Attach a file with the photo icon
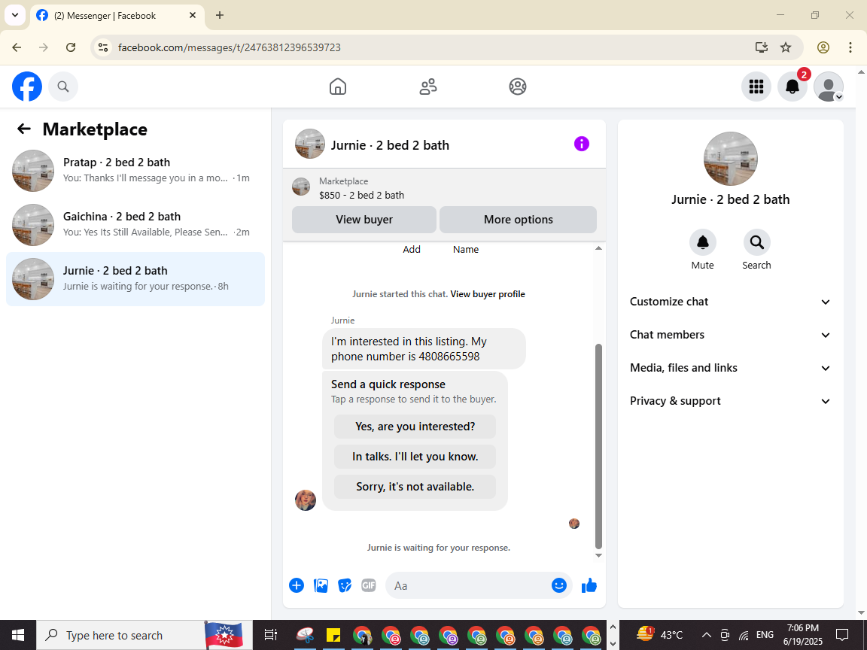 point(321,585)
